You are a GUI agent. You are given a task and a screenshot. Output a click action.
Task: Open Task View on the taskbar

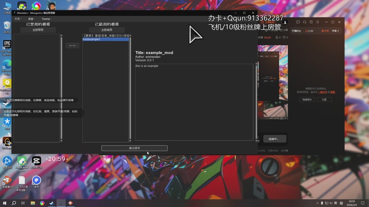click(23, 203)
